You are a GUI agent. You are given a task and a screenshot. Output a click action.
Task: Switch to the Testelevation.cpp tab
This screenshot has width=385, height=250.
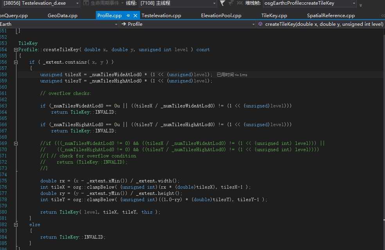pos(161,16)
